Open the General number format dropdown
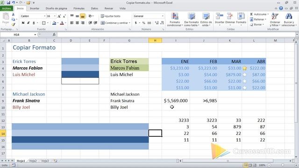This screenshot has width=299, height=168. point(163,16)
